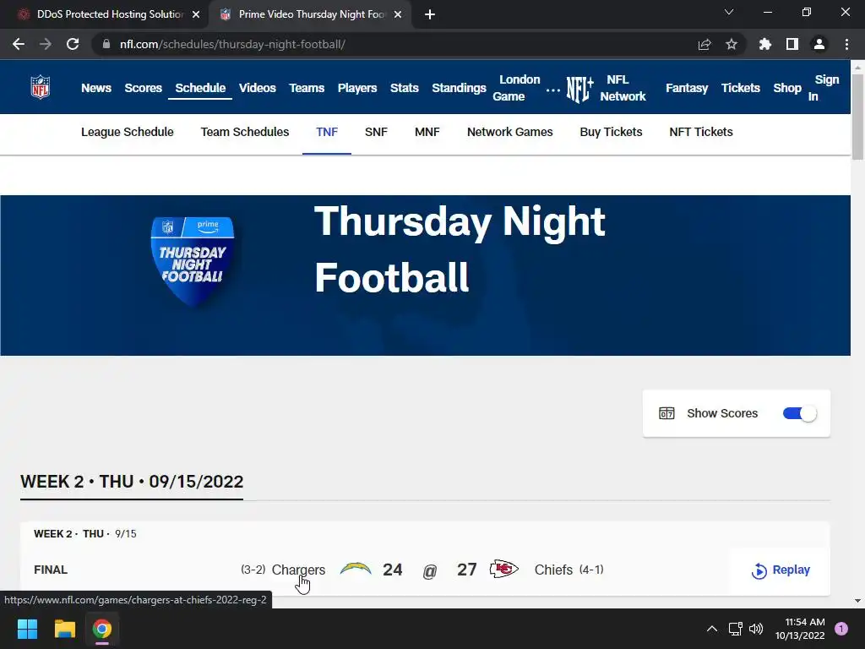Open the NFL Network link
The image size is (865, 649).
tap(623, 88)
